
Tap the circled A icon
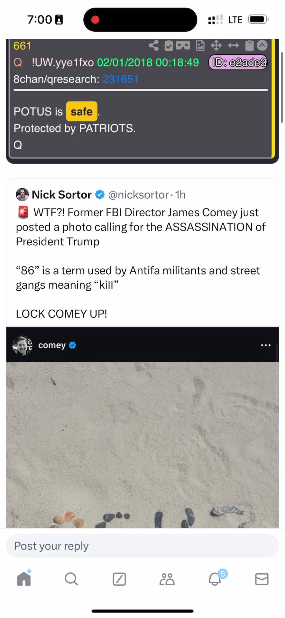click(x=262, y=45)
